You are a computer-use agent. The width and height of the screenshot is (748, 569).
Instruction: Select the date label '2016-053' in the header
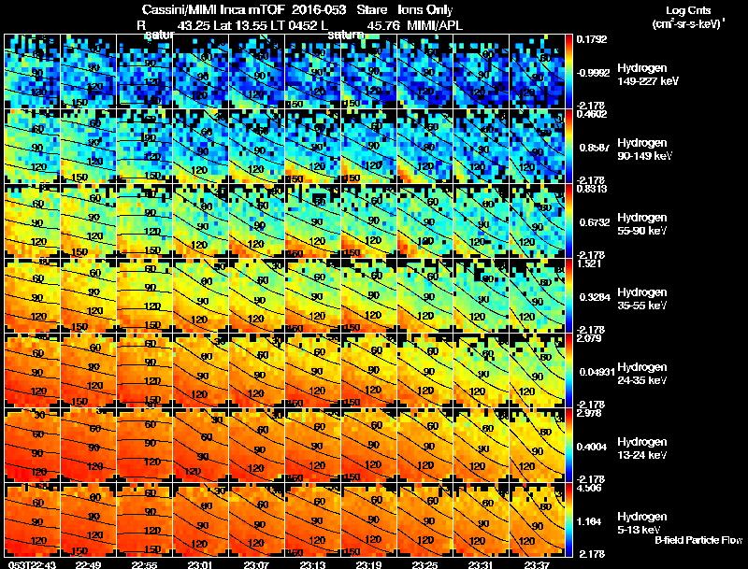coord(319,10)
